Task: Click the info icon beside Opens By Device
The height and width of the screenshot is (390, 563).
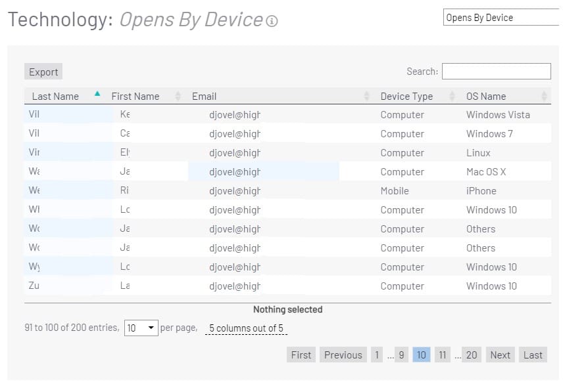Action: coord(272,21)
